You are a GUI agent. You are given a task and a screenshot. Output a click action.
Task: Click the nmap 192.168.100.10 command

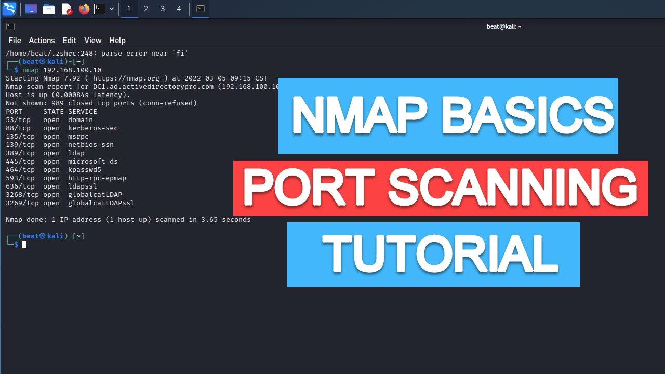[x=62, y=70]
